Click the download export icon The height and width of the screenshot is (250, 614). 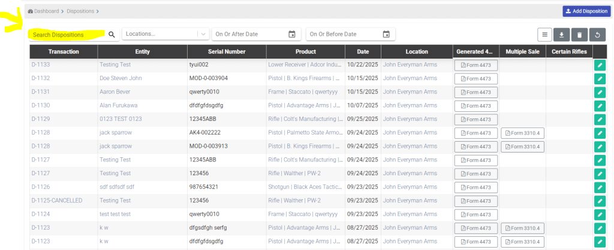click(x=562, y=35)
